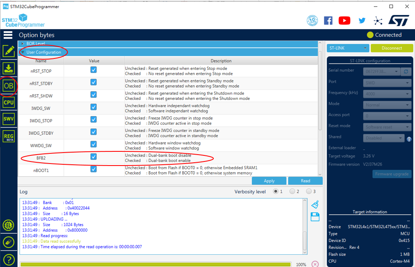Click the Connected status indicator
Viewport: 415px width, 267px height.
point(384,35)
